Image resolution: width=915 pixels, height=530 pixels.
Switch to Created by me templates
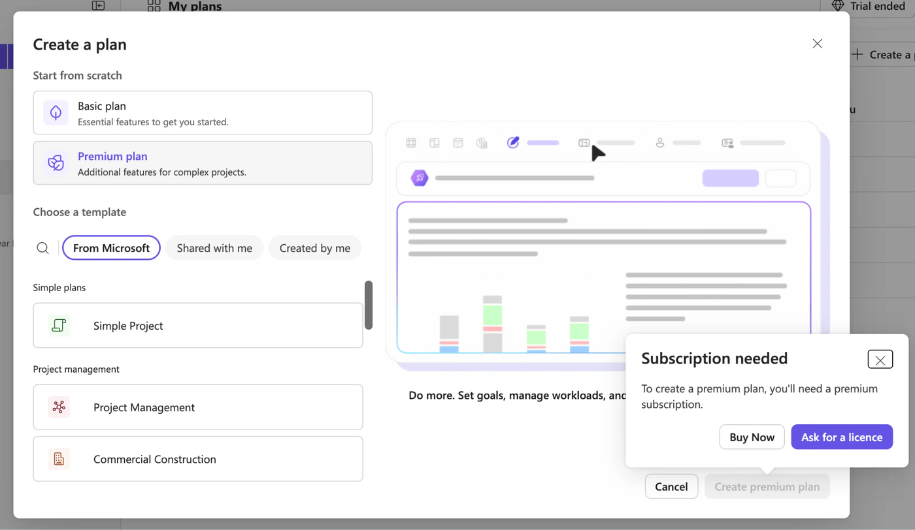(315, 248)
